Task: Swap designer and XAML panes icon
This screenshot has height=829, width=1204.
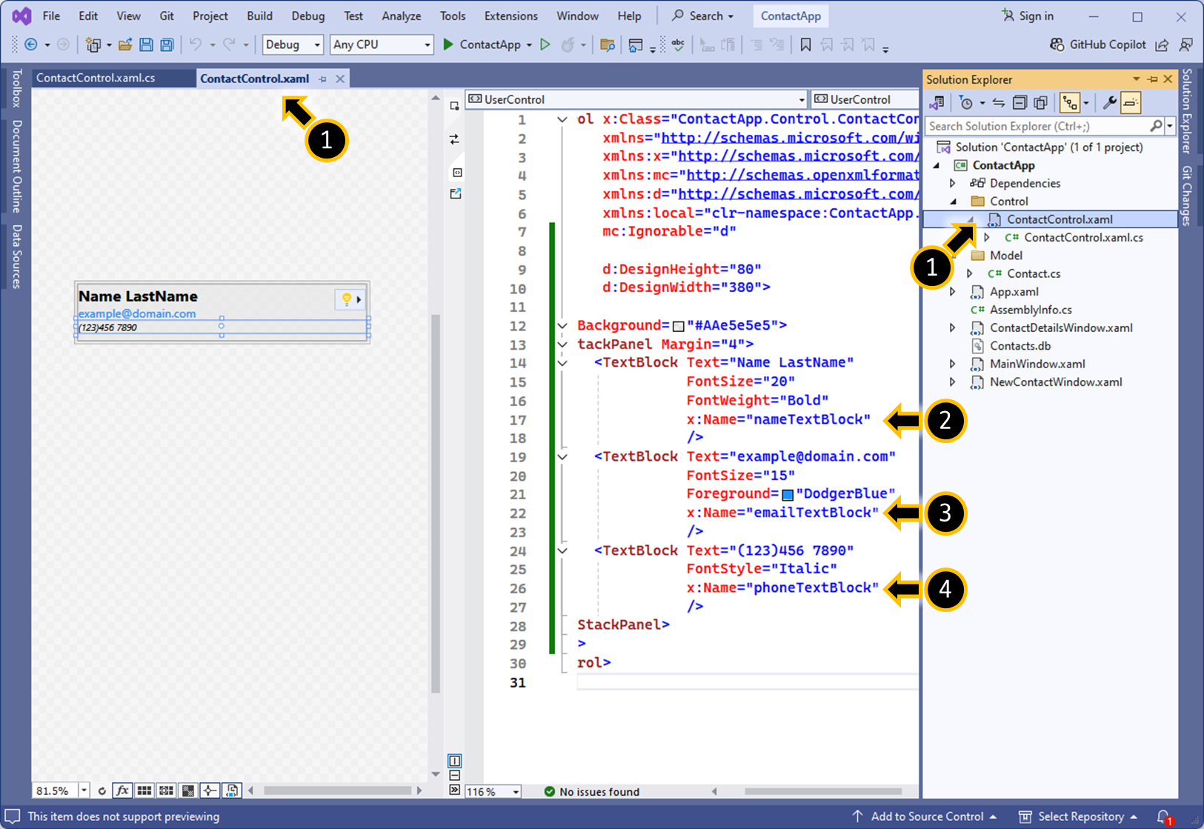Action: tap(454, 139)
